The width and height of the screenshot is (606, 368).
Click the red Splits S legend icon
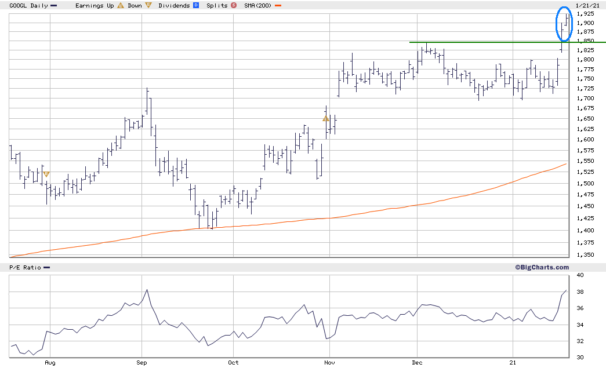tap(234, 5)
